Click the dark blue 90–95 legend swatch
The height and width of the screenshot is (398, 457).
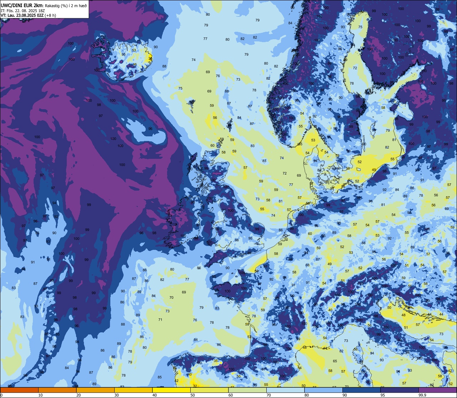[x=361, y=390]
